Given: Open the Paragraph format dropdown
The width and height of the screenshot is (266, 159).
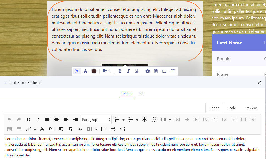Looking at the screenshot, I should point(96,120).
